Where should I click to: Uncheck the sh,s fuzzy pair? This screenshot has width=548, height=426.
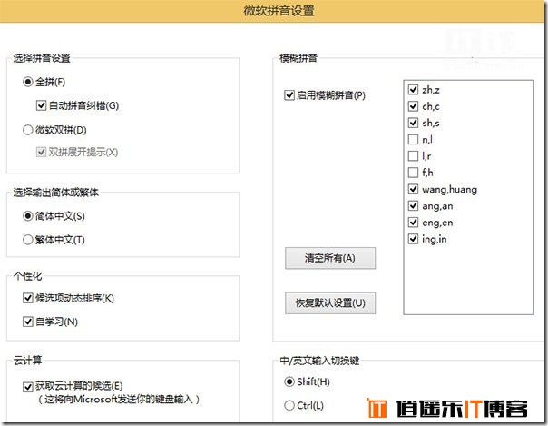pyautogui.click(x=413, y=123)
